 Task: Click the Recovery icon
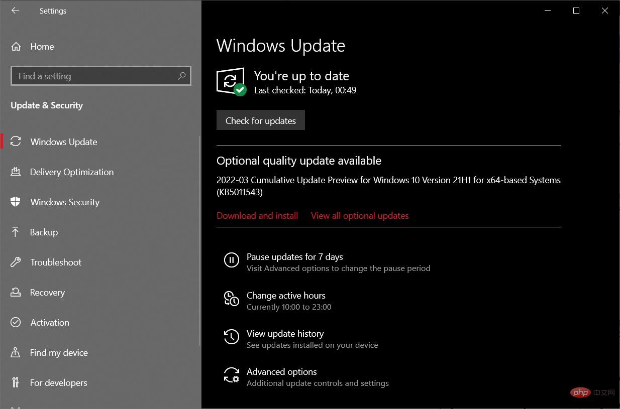point(16,292)
